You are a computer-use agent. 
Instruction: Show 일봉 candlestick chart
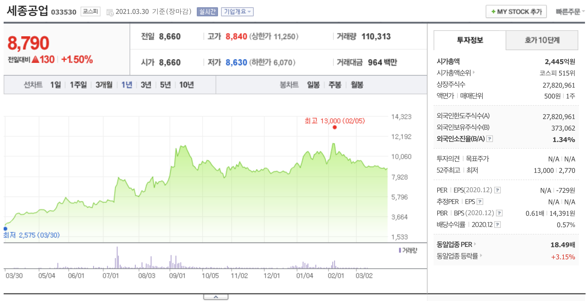click(x=313, y=85)
